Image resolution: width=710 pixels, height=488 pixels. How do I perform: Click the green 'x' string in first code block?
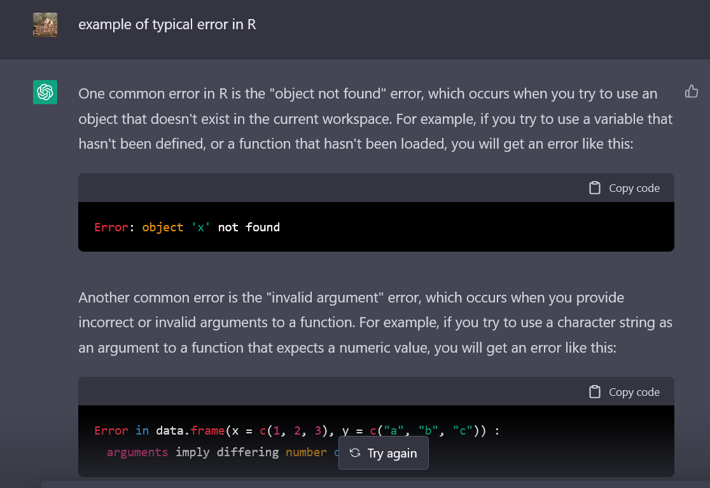click(200, 227)
